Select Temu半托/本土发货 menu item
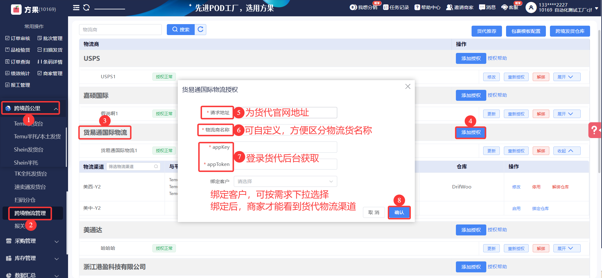Image resolution: width=602 pixels, height=278 pixels. (37, 136)
